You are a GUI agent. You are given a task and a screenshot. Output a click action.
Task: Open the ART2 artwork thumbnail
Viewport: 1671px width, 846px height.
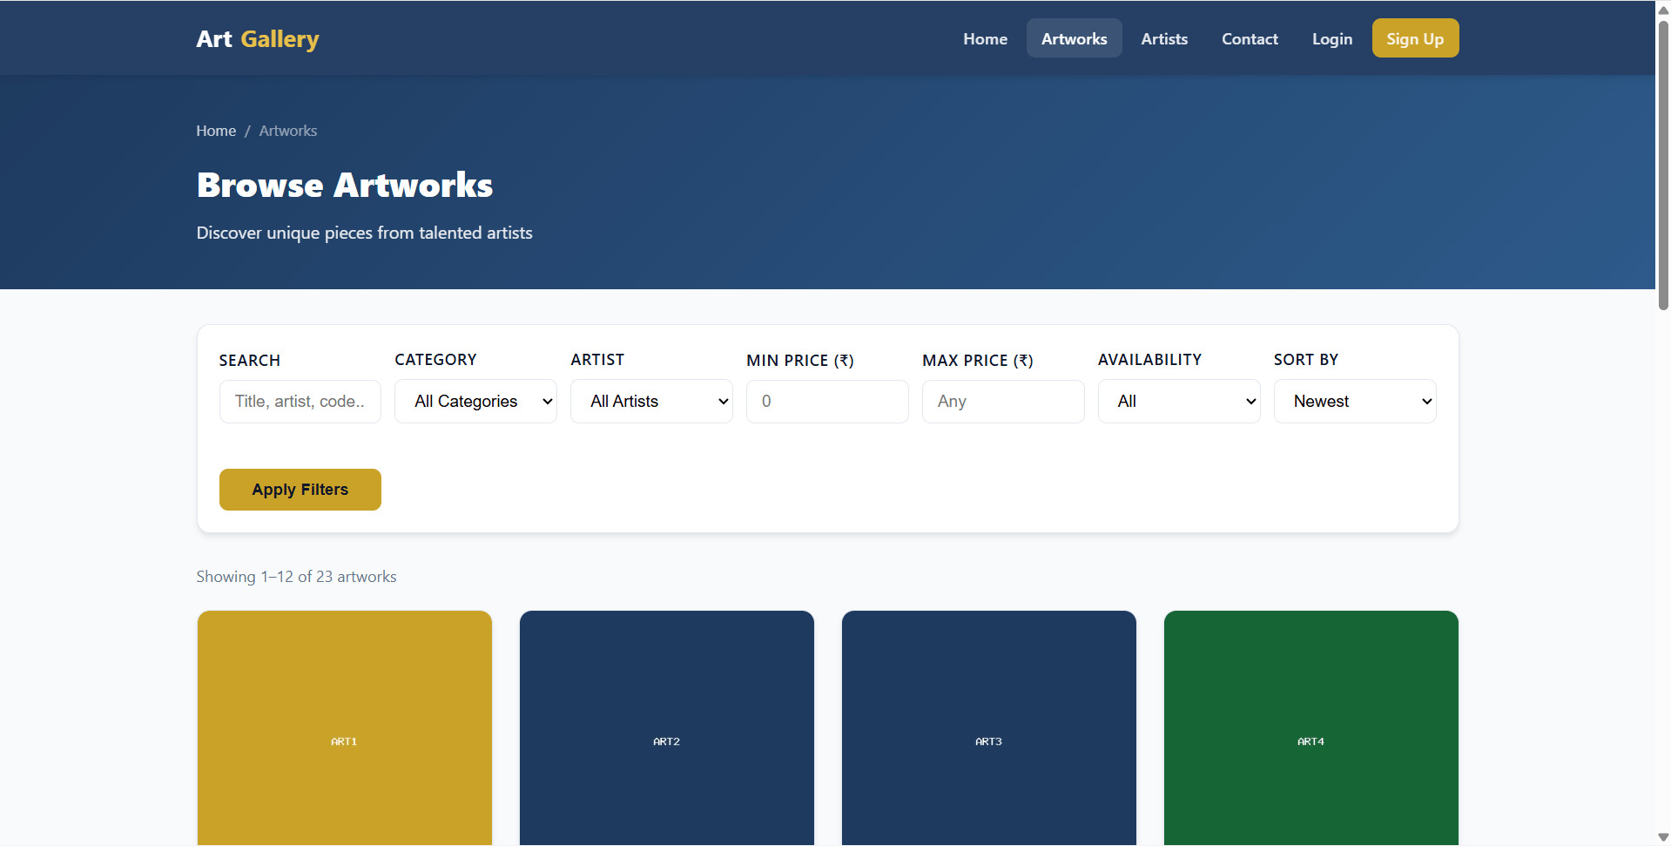click(667, 728)
